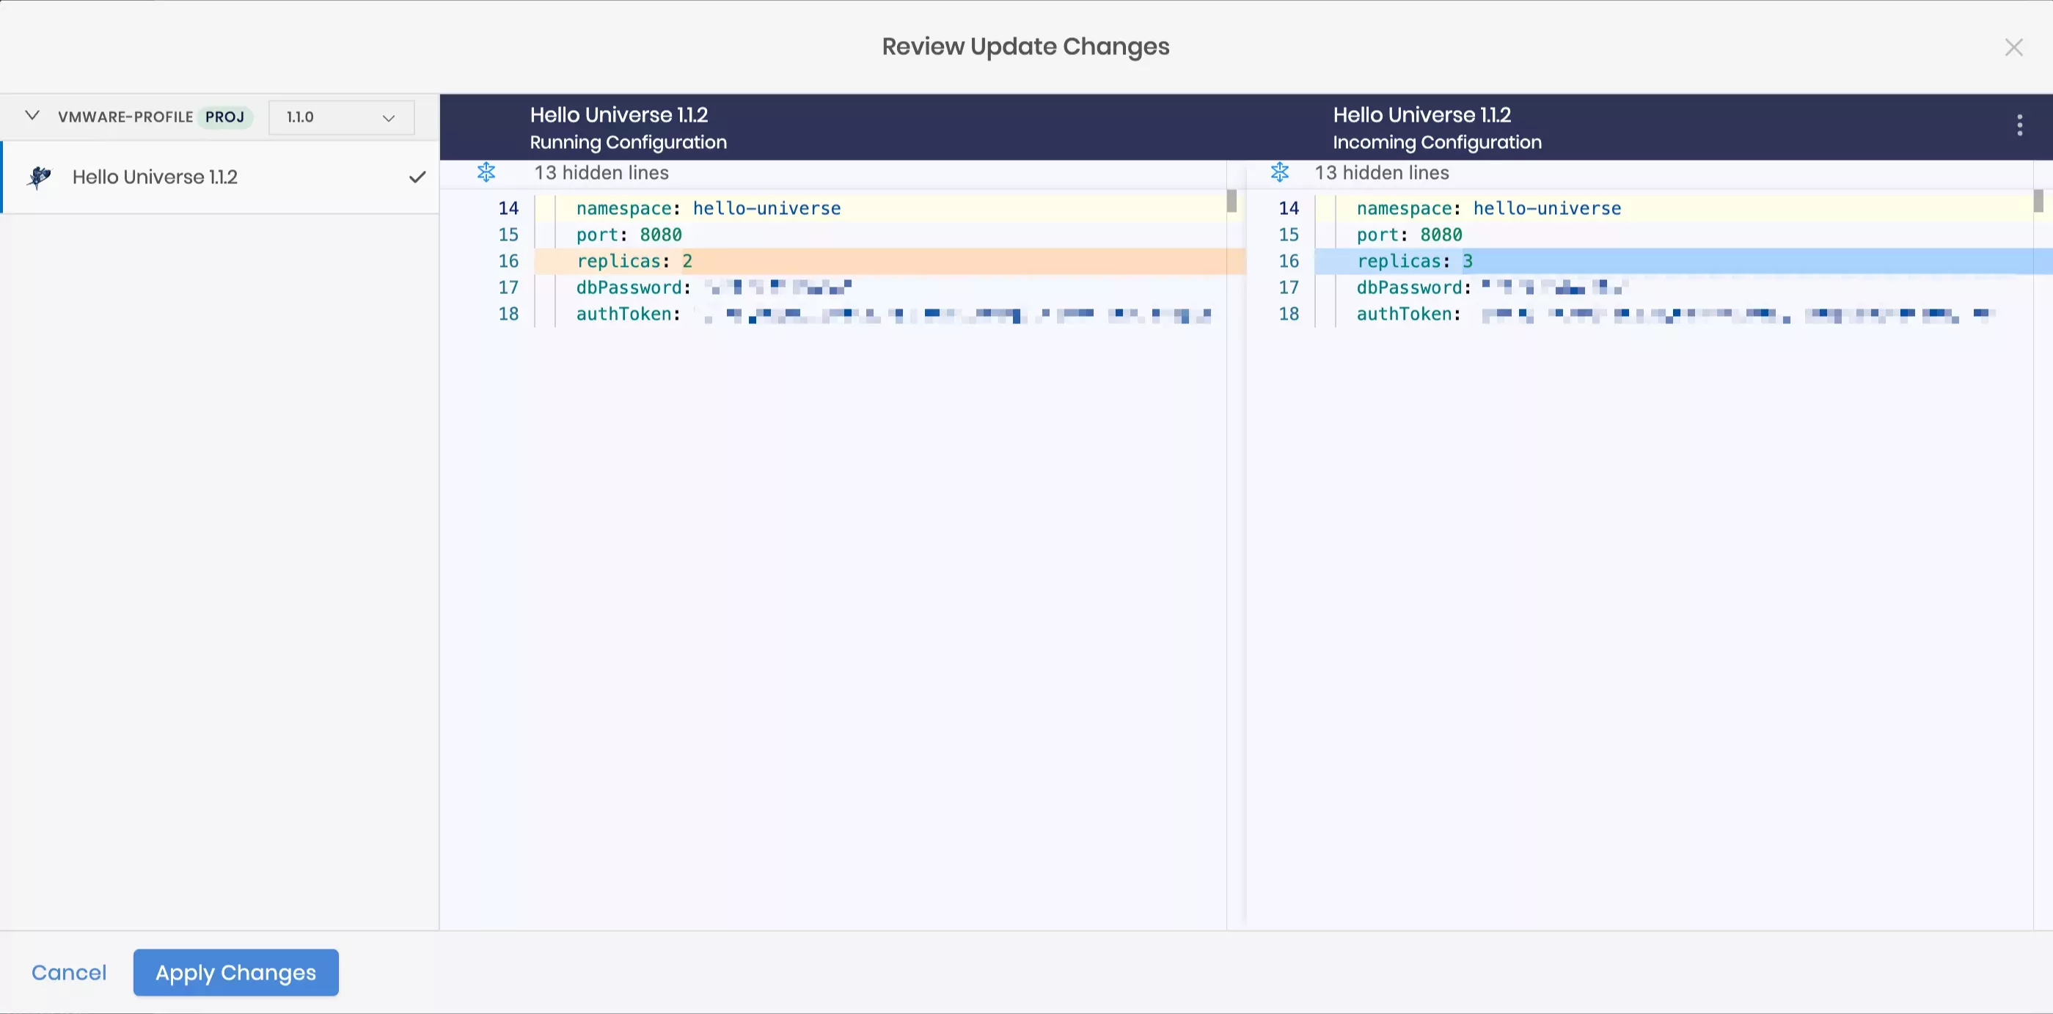Click the VMWARE-PROFILE label
This screenshot has height=1014, width=2053.
(125, 117)
